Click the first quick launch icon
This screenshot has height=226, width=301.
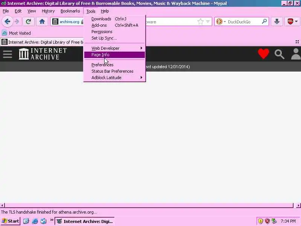[x=26, y=221]
